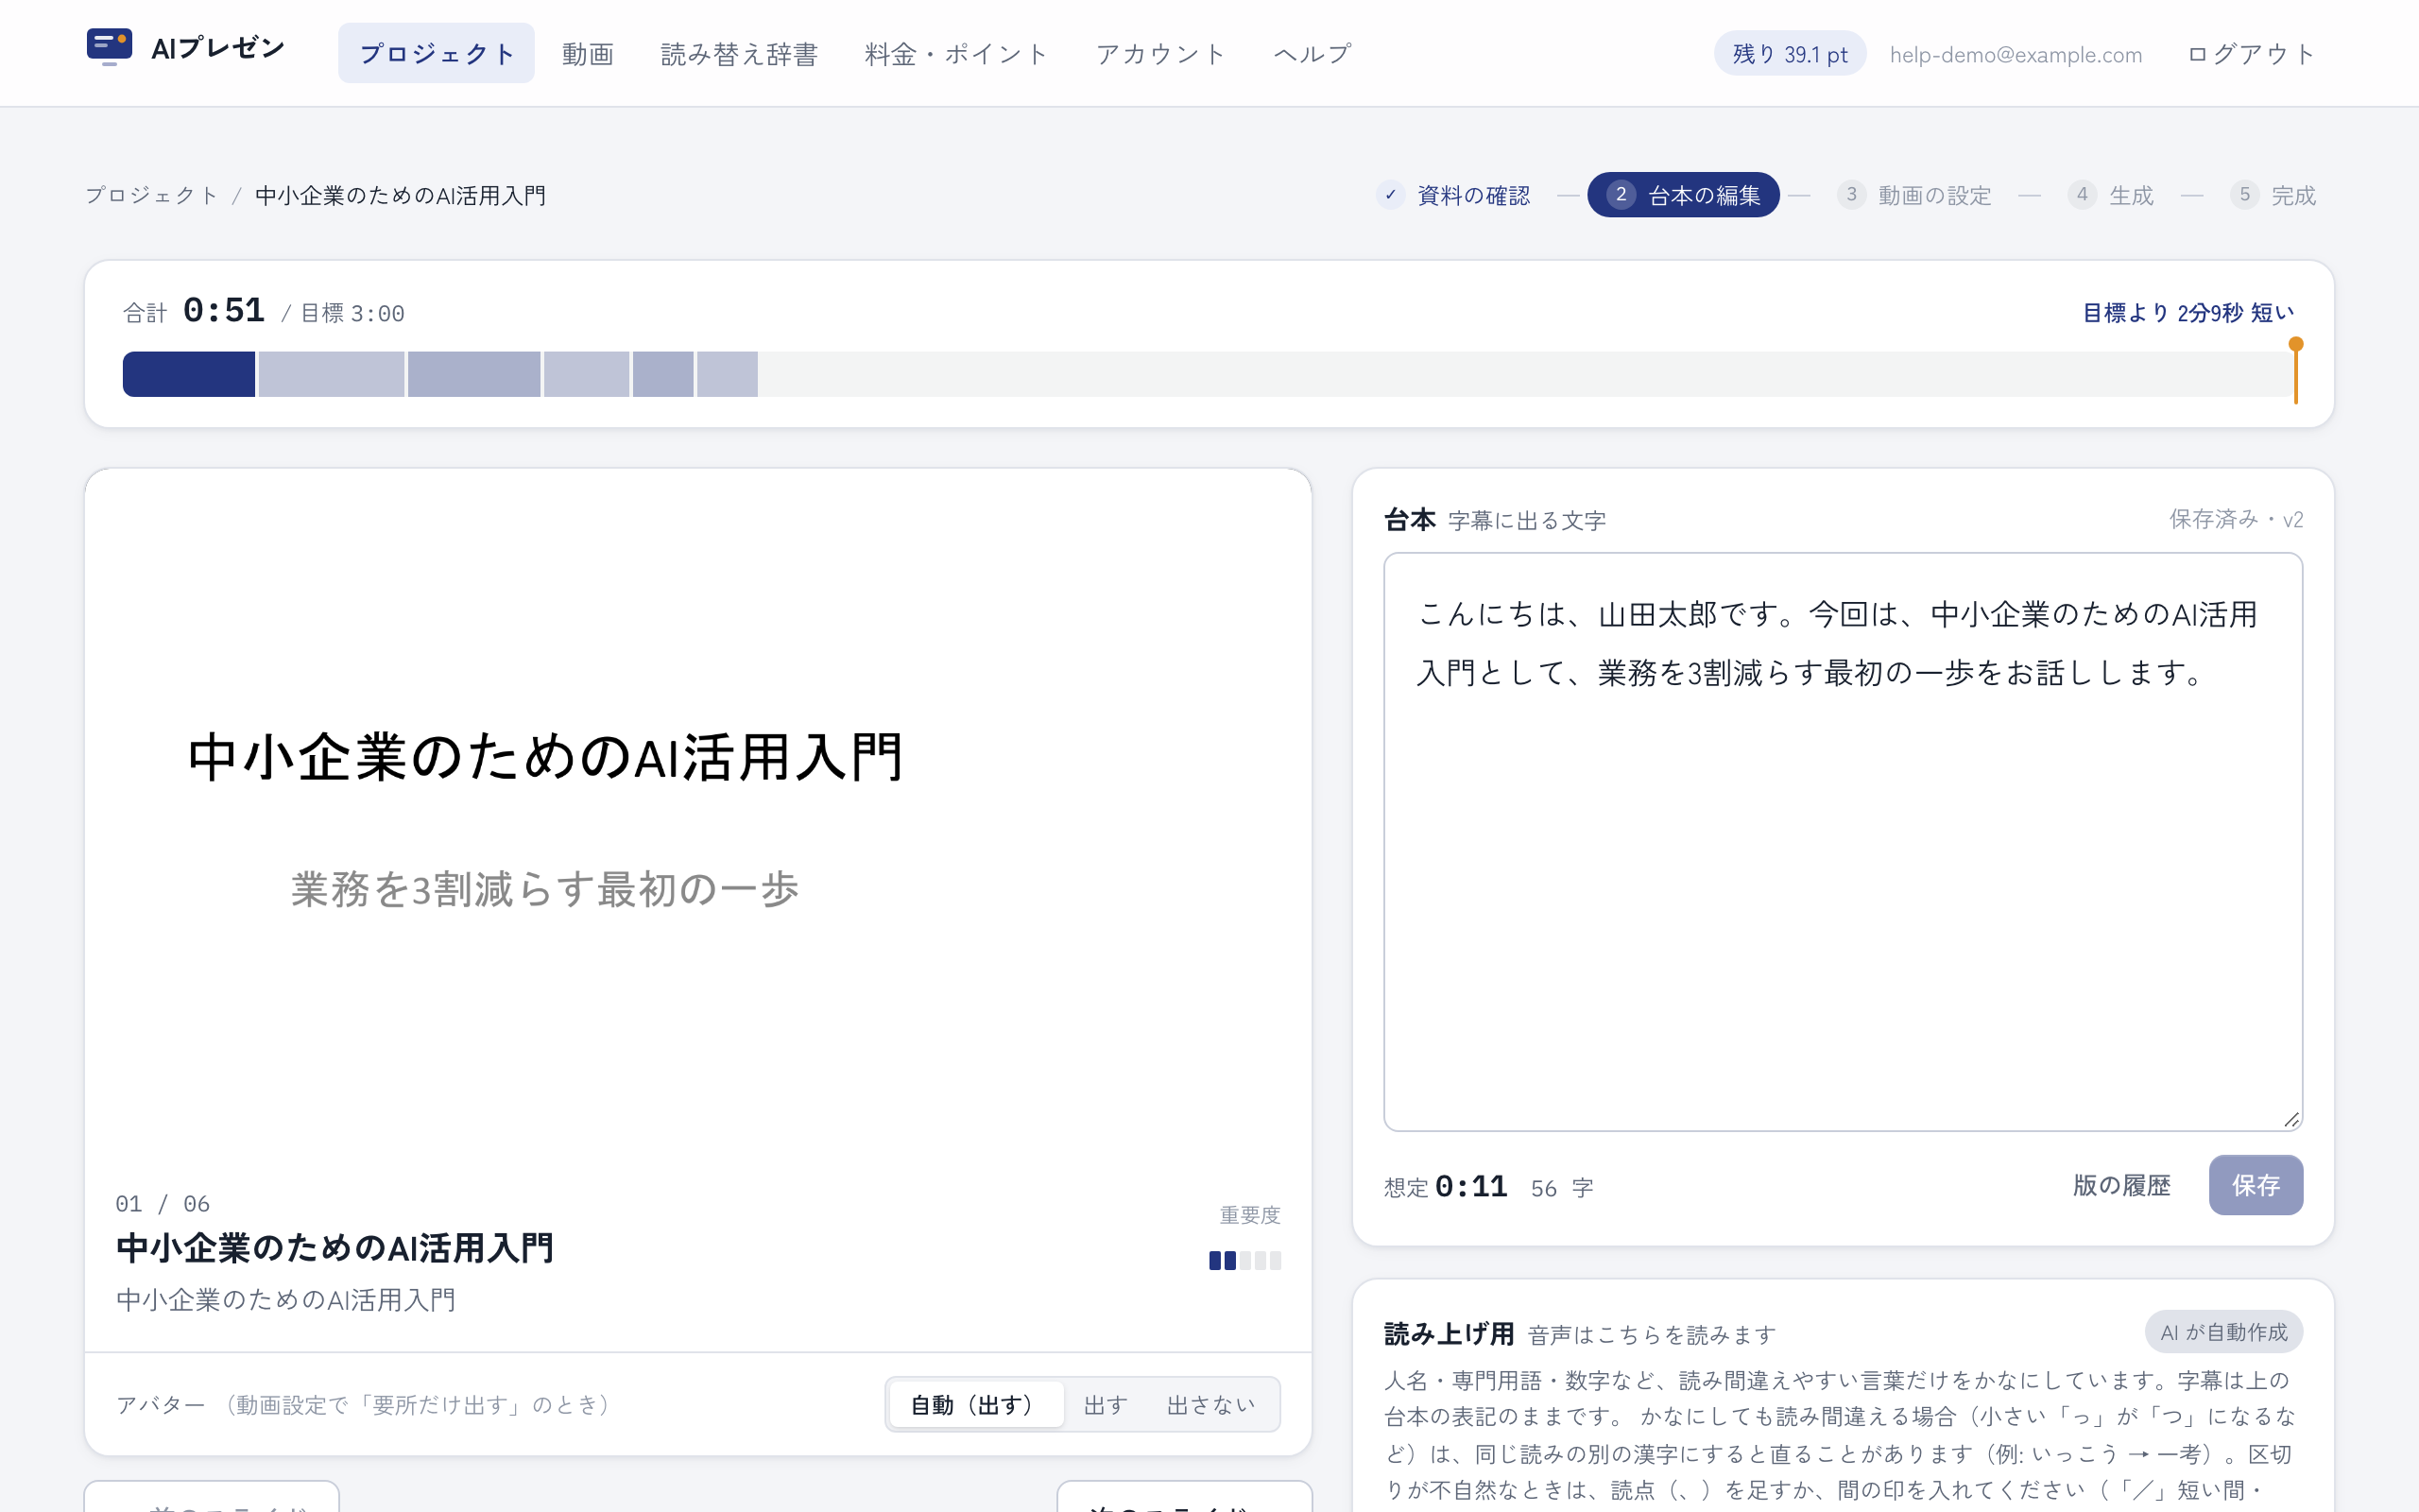Click the 残り 39.1 pt badge

(1790, 54)
